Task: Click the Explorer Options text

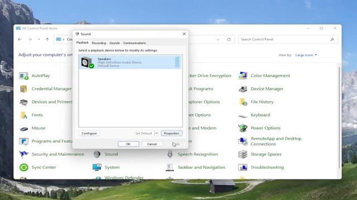Action: point(204,102)
